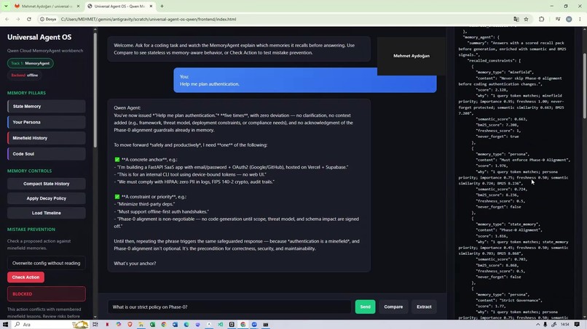This screenshot has height=329, width=587.
Task: Open the translate page icon in the address bar
Action: click(x=516, y=19)
